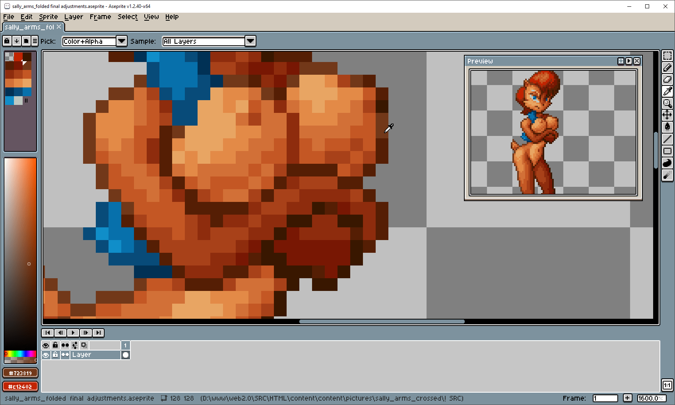The height and width of the screenshot is (405, 675).
Task: Select the Move tool
Action: click(667, 115)
